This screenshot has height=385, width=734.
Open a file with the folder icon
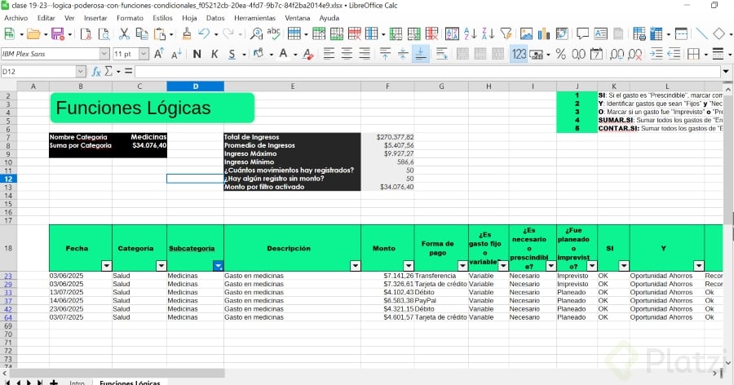click(33, 33)
